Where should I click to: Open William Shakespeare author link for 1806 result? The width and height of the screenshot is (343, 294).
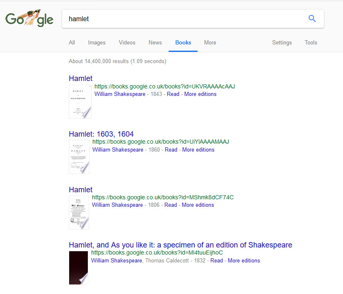[x=117, y=205]
